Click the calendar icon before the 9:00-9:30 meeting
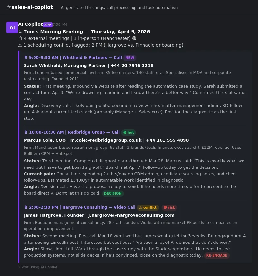258x276 pixels. pyautogui.click(x=26, y=58)
